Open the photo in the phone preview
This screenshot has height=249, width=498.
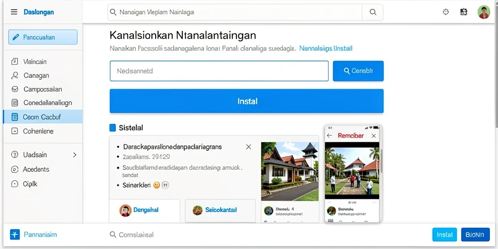pyautogui.click(x=352, y=171)
